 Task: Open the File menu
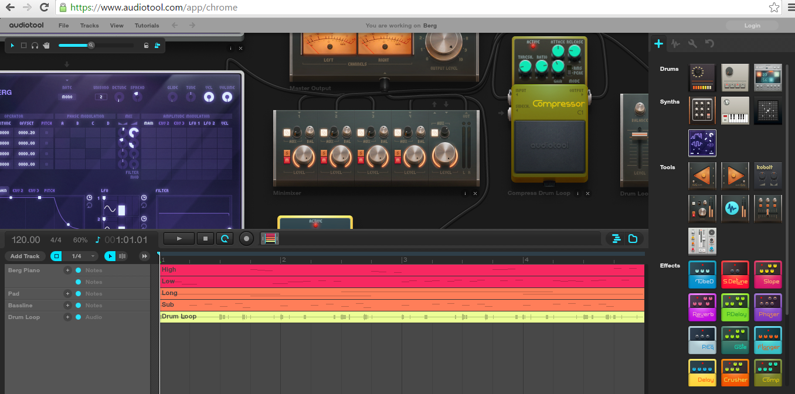click(63, 25)
